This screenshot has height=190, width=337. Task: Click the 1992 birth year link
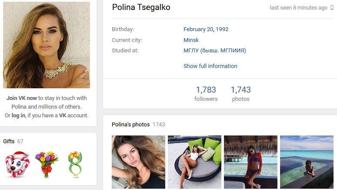[x=222, y=29]
